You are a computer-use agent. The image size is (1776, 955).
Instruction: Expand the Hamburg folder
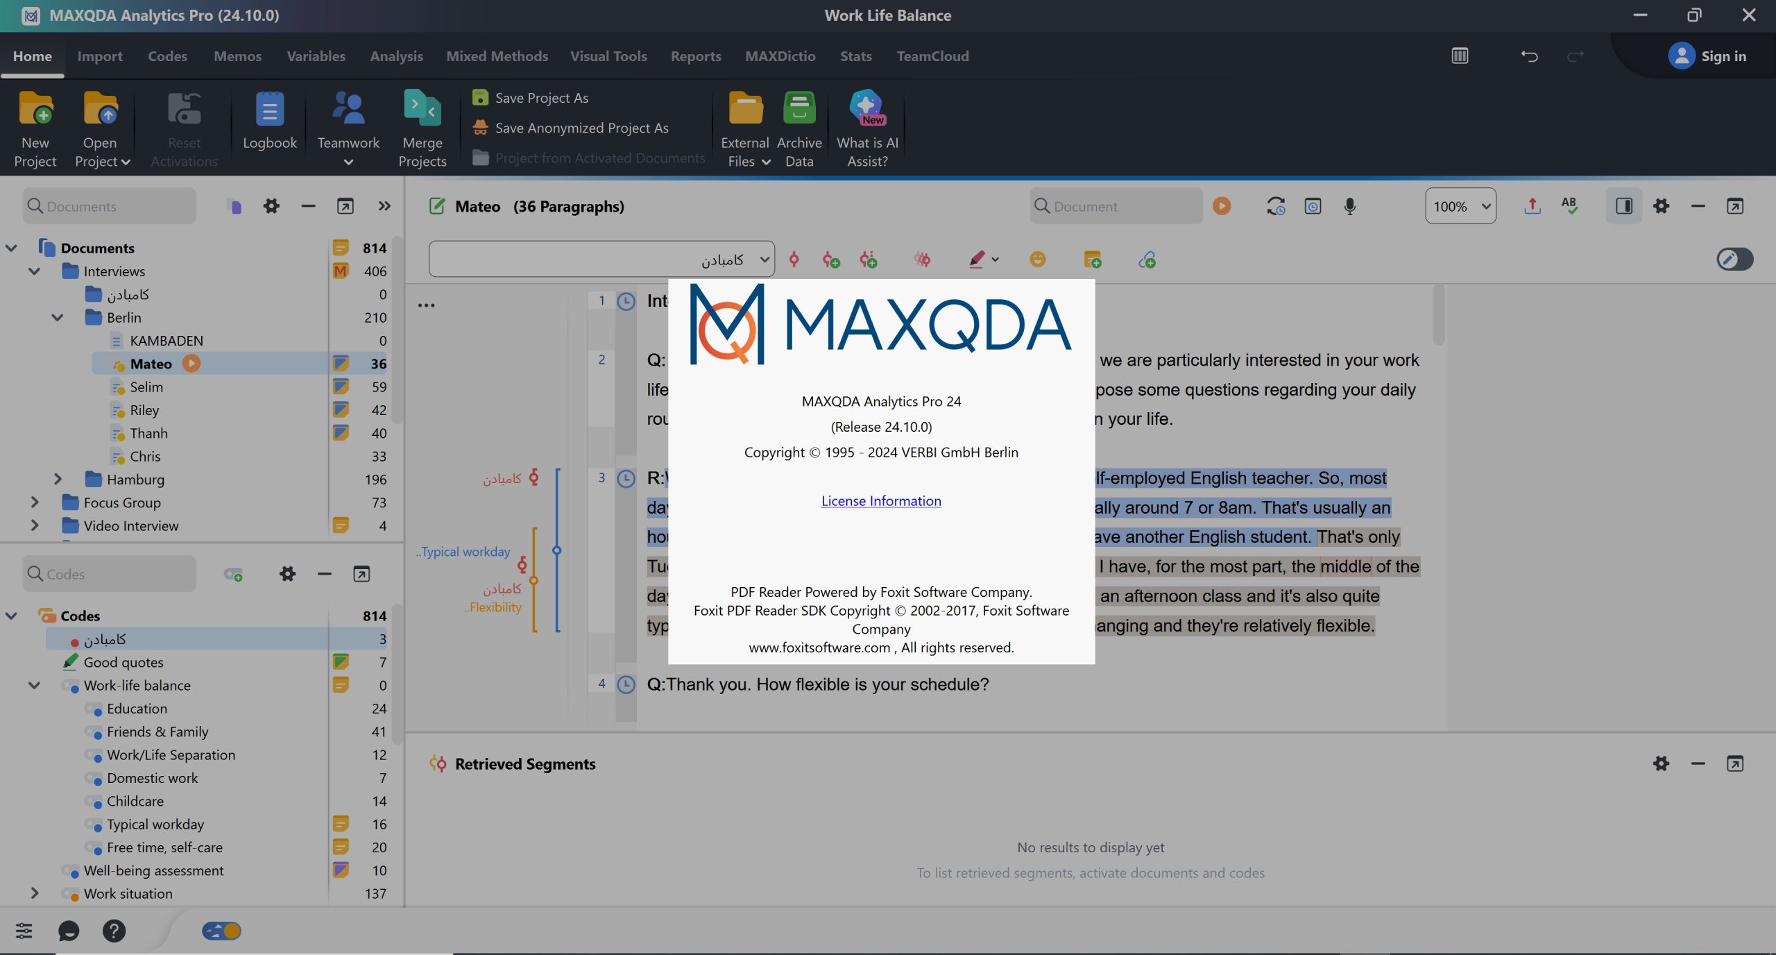point(58,480)
